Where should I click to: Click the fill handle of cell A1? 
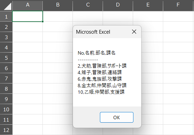[x=42, y=22]
